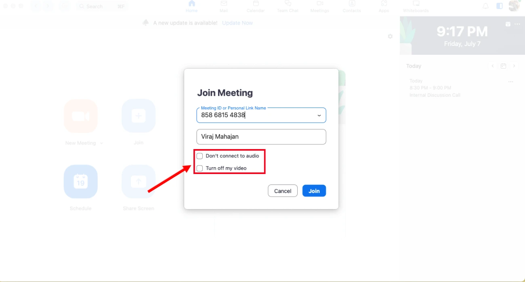Click the New Meeting camera icon

pos(81,116)
